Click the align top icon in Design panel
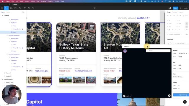 (177, 16)
